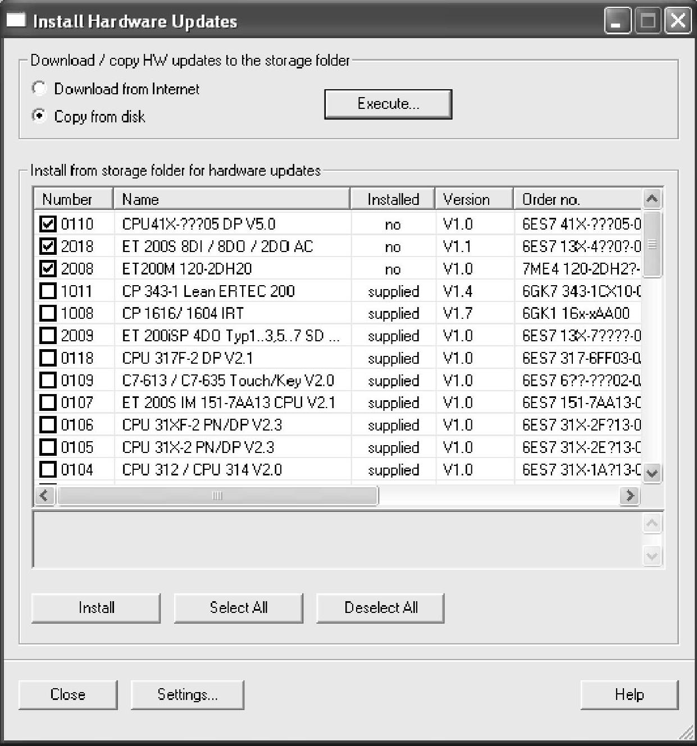Screen dimensions: 697x746
Task: Sort by the Order no. column header
Action: 577,199
